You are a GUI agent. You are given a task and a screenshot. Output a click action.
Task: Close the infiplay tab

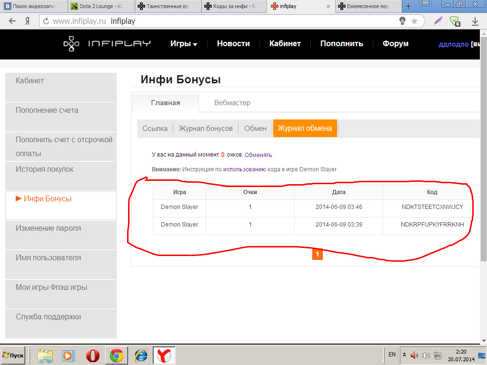point(328,6)
